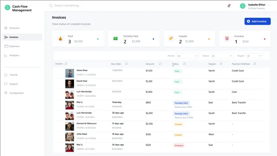Click the Paid badge for Aisha Khan
The height and width of the screenshot is (156, 277).
[177, 71]
